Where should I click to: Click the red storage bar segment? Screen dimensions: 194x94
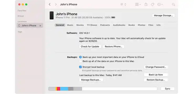pos(58,89)
